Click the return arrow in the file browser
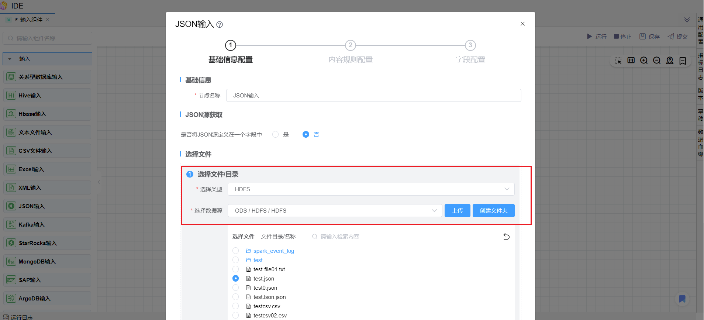Screen dimensions: 704x320 506,237
